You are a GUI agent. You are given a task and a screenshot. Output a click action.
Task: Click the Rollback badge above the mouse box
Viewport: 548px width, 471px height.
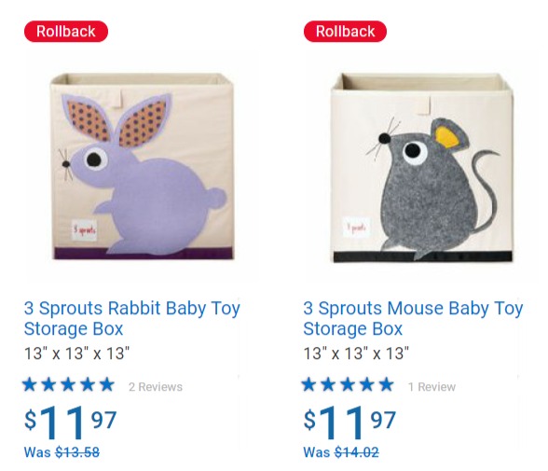pyautogui.click(x=345, y=32)
